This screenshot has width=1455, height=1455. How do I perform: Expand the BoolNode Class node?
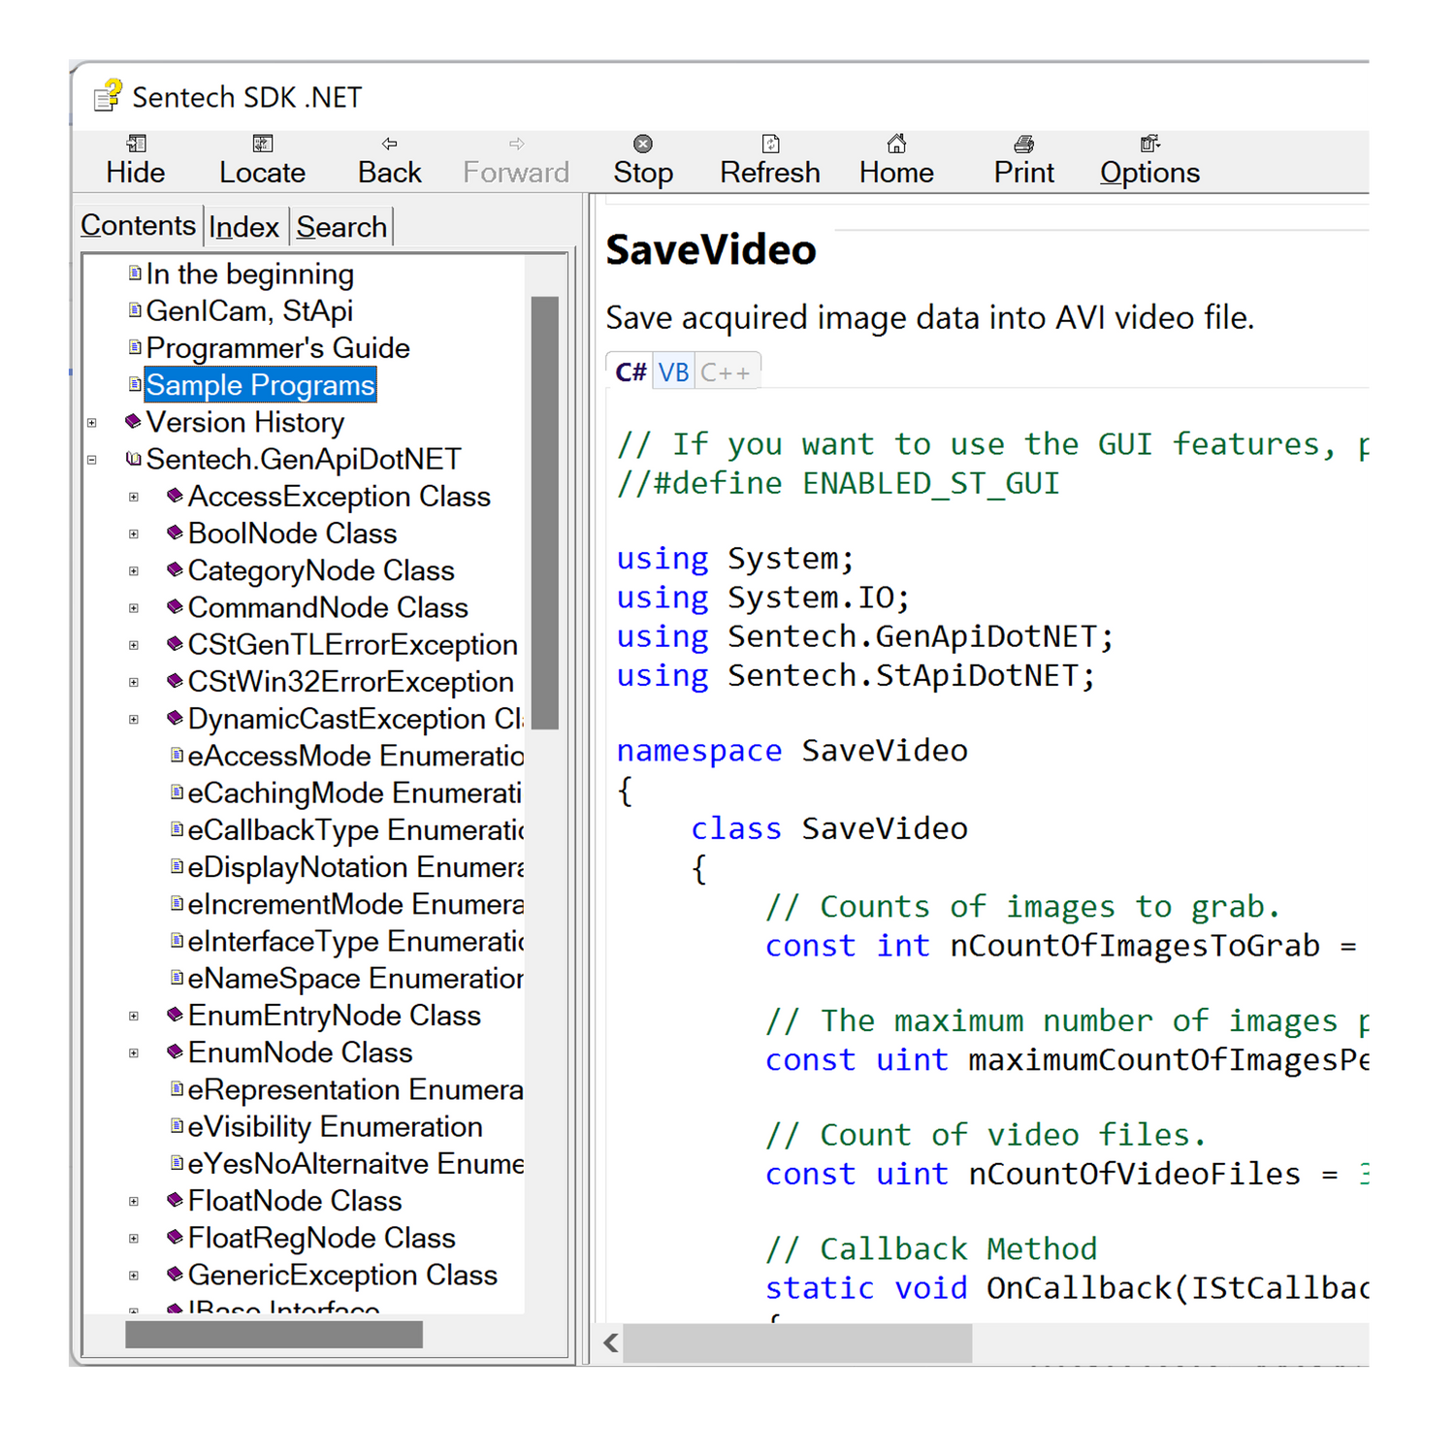coord(134,534)
